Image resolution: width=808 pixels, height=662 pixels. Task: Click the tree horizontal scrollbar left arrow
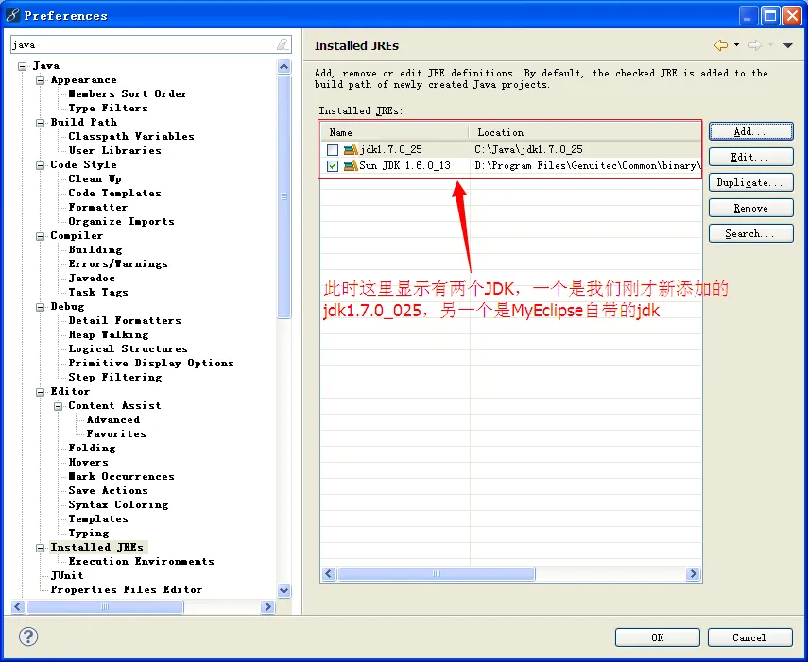click(x=18, y=606)
